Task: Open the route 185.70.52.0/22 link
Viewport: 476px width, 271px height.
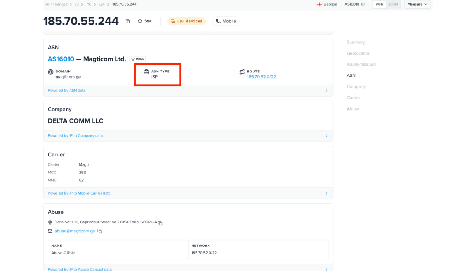Action: coord(261,77)
